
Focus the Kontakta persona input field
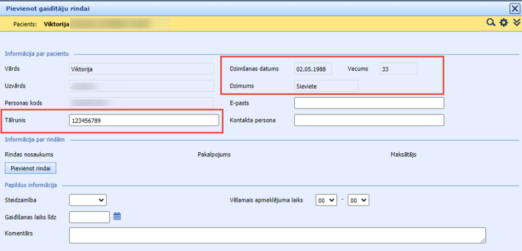(369, 120)
